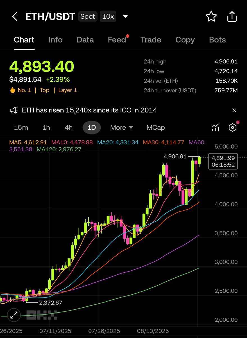Image resolution: width=247 pixels, height=338 pixels.
Task: Switch to the Info tab
Action: 55,40
